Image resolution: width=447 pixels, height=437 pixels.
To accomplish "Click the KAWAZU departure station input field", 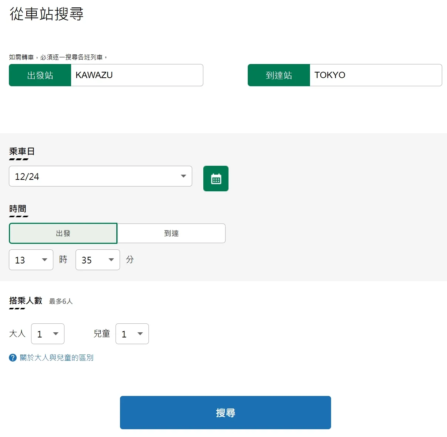I will (137, 75).
